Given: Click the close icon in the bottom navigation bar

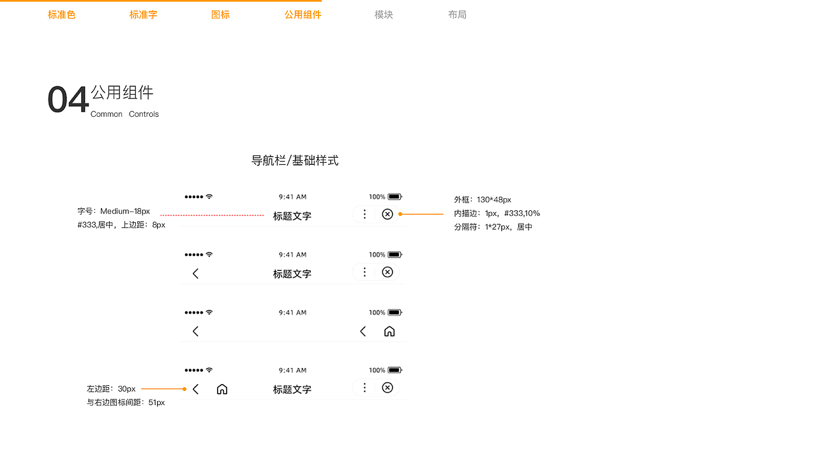Looking at the screenshot, I should coord(387,388).
